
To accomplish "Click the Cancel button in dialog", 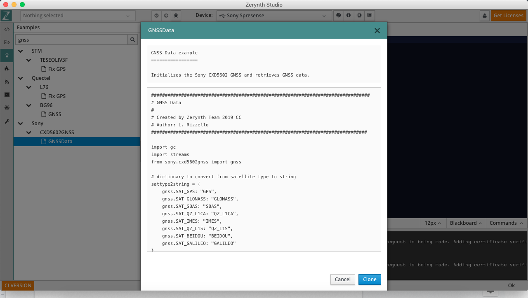I will tap(342, 279).
